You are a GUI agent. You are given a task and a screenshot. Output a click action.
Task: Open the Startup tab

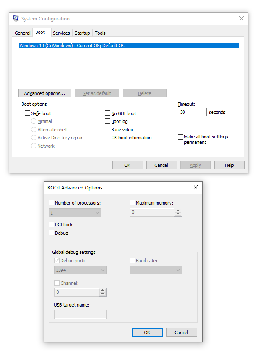point(82,33)
